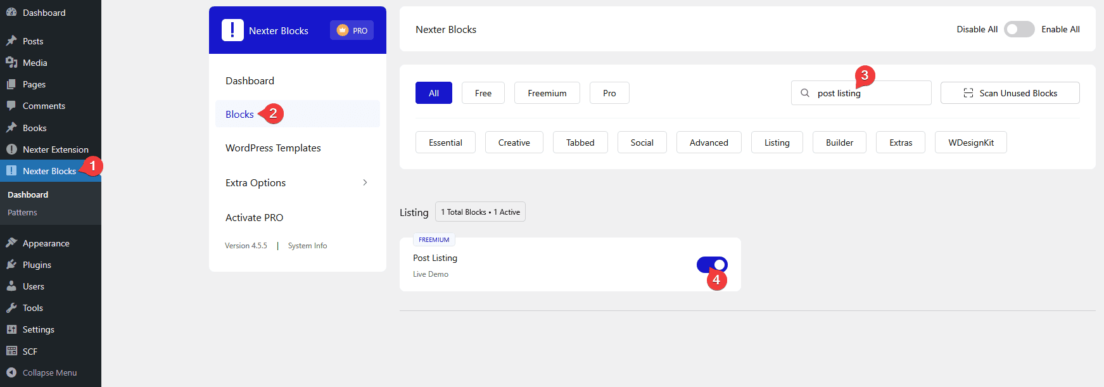Click the Comments speech bubble icon
This screenshot has height=387, width=1104.
pyautogui.click(x=11, y=106)
